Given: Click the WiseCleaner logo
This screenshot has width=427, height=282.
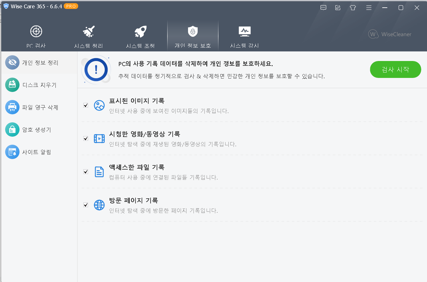Looking at the screenshot, I should point(390,34).
